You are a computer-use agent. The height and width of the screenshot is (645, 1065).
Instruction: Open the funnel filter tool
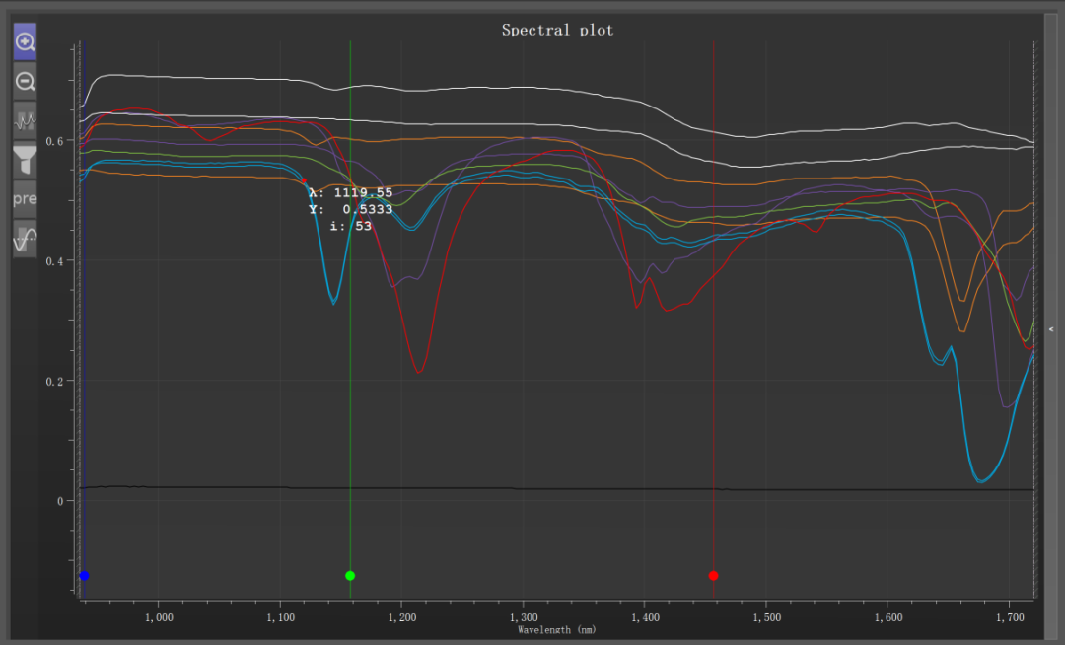(25, 160)
